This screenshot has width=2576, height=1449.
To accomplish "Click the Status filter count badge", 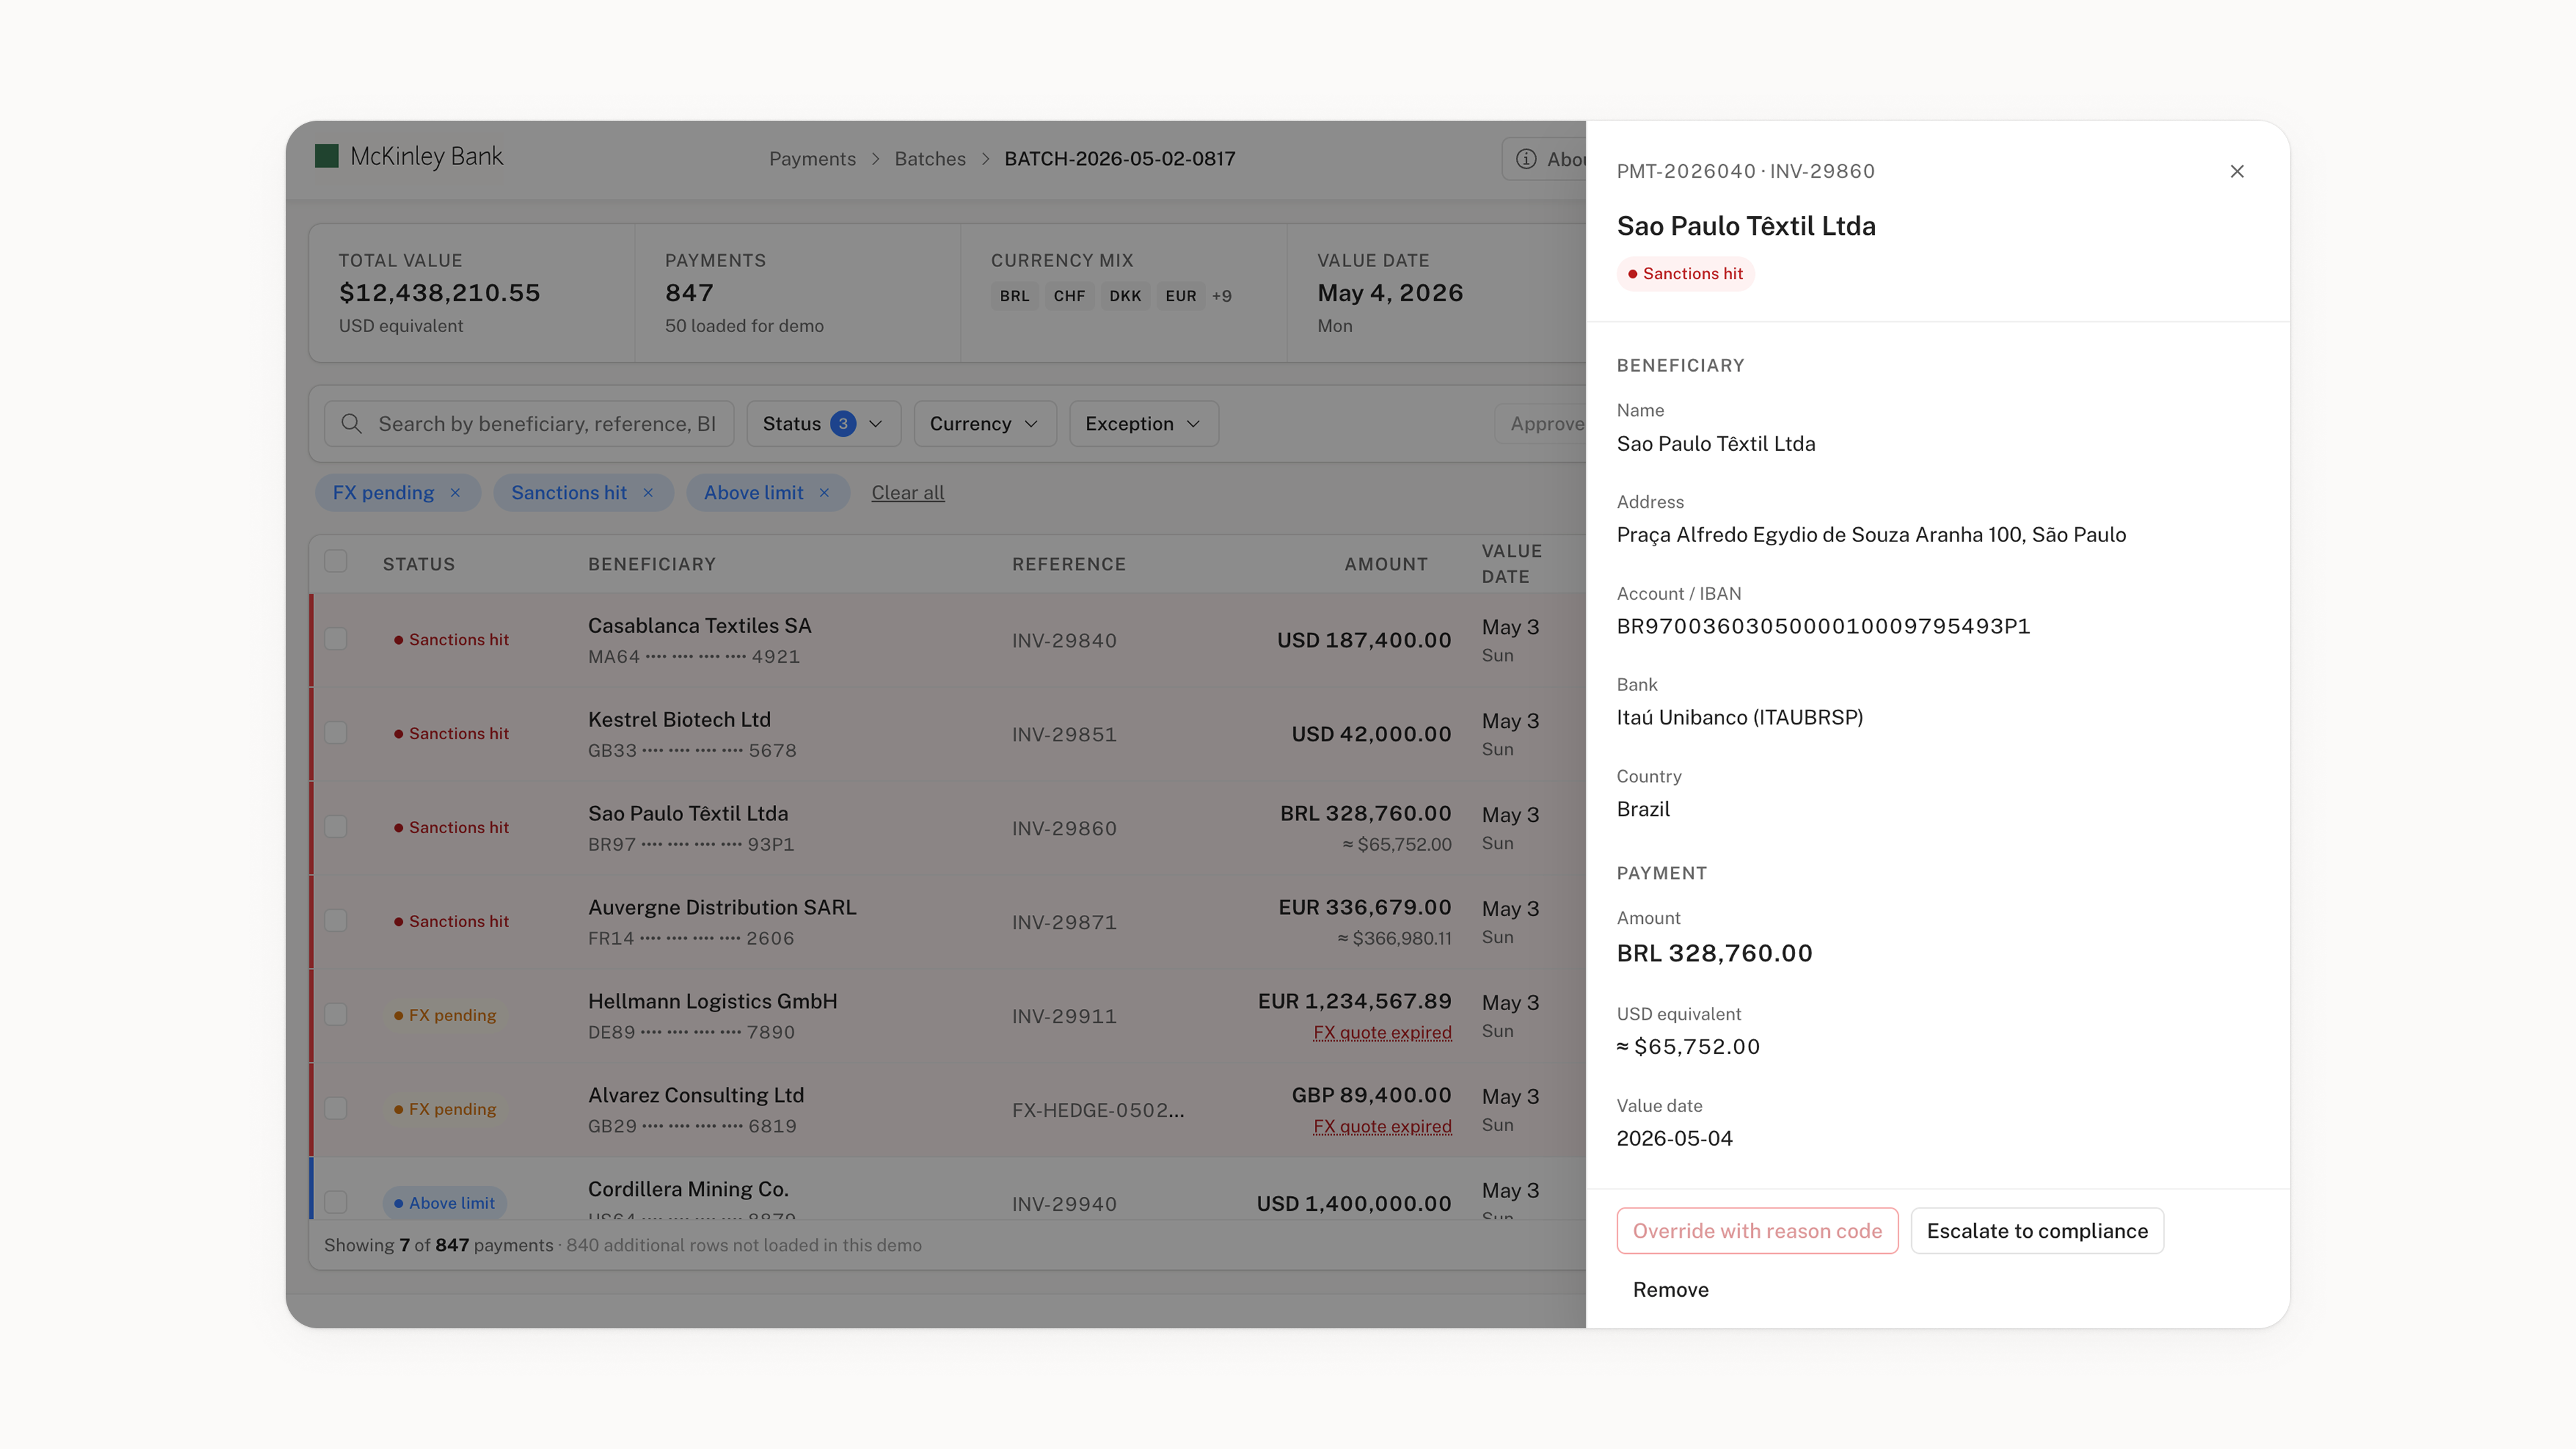I will click(x=843, y=424).
